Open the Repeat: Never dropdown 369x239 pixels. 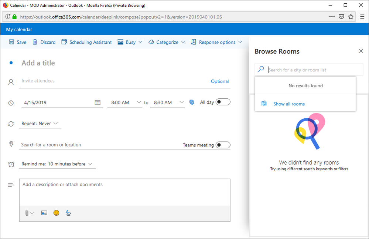pyautogui.click(x=40, y=124)
